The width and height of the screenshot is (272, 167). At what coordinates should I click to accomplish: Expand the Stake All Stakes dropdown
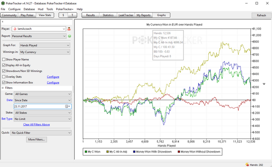click(x=42, y=113)
